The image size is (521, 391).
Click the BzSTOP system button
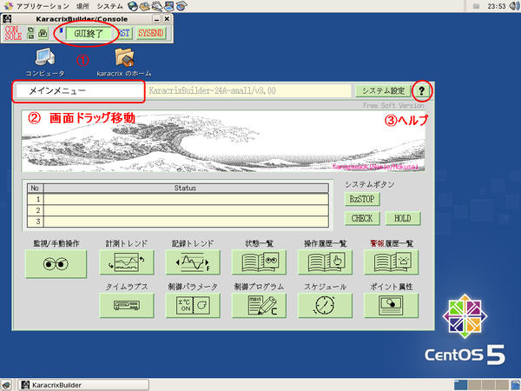pos(362,199)
